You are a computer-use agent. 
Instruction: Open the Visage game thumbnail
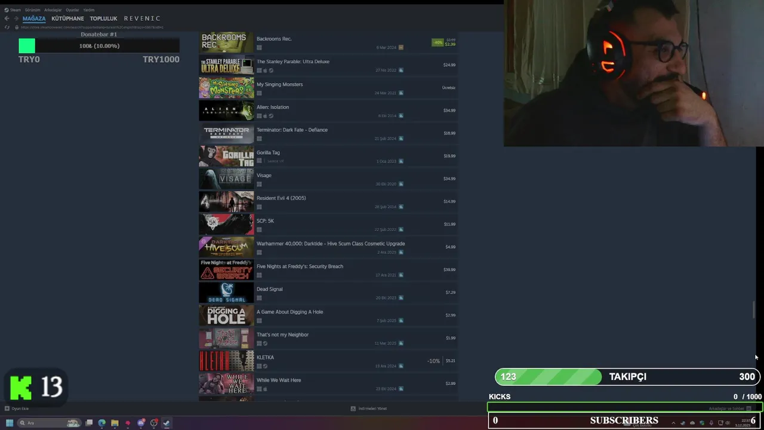pos(226,179)
